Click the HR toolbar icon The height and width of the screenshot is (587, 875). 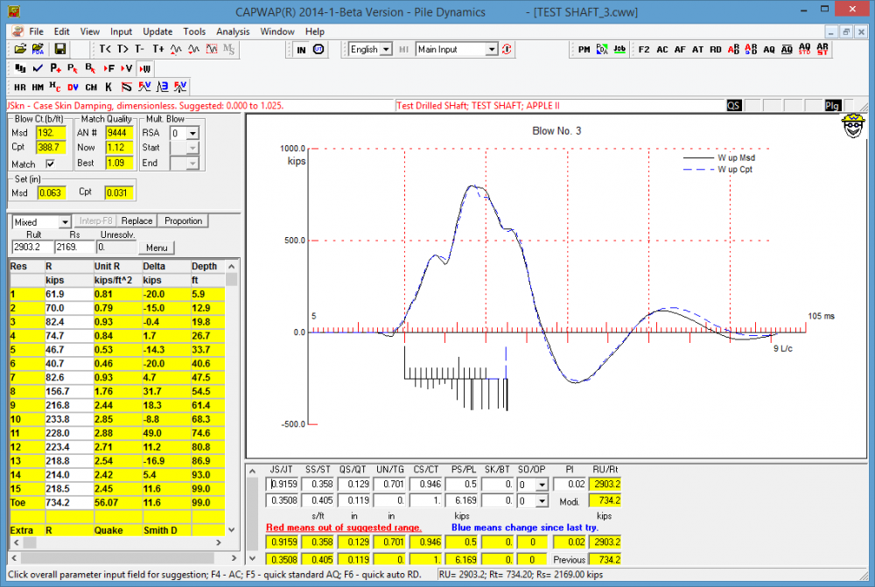(19, 87)
